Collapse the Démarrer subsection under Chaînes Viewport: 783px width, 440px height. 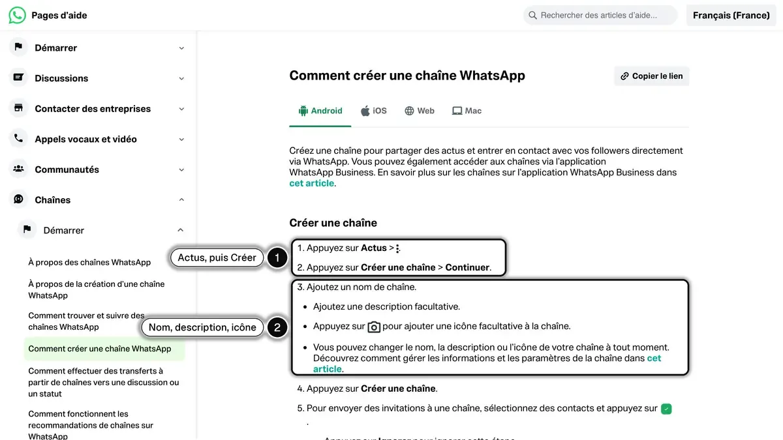point(181,230)
